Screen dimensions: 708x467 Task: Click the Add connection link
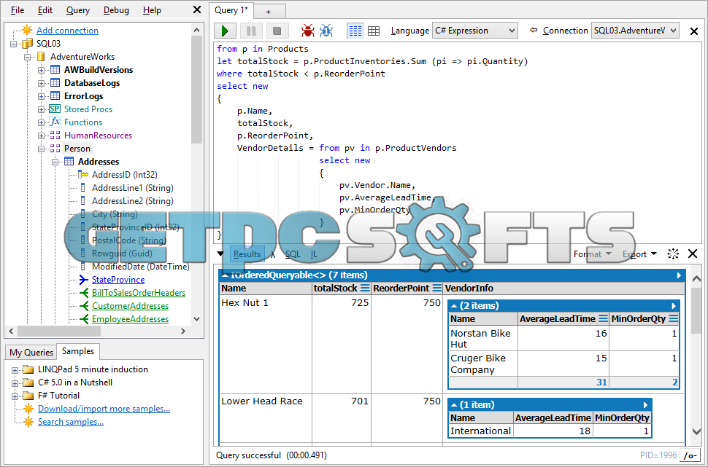tap(67, 31)
